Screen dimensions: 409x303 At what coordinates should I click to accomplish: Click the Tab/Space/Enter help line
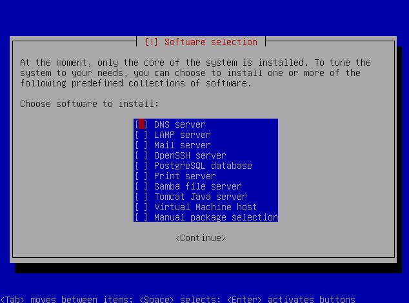point(177,299)
